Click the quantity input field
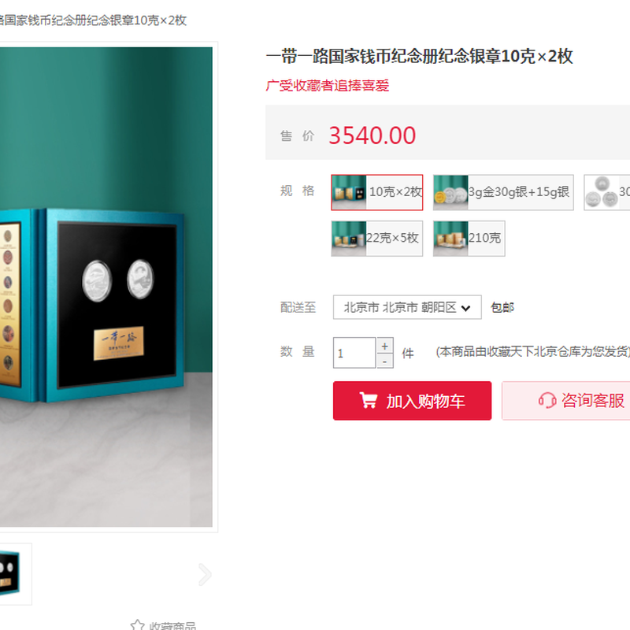Screen dimensions: 630x630 [354, 353]
